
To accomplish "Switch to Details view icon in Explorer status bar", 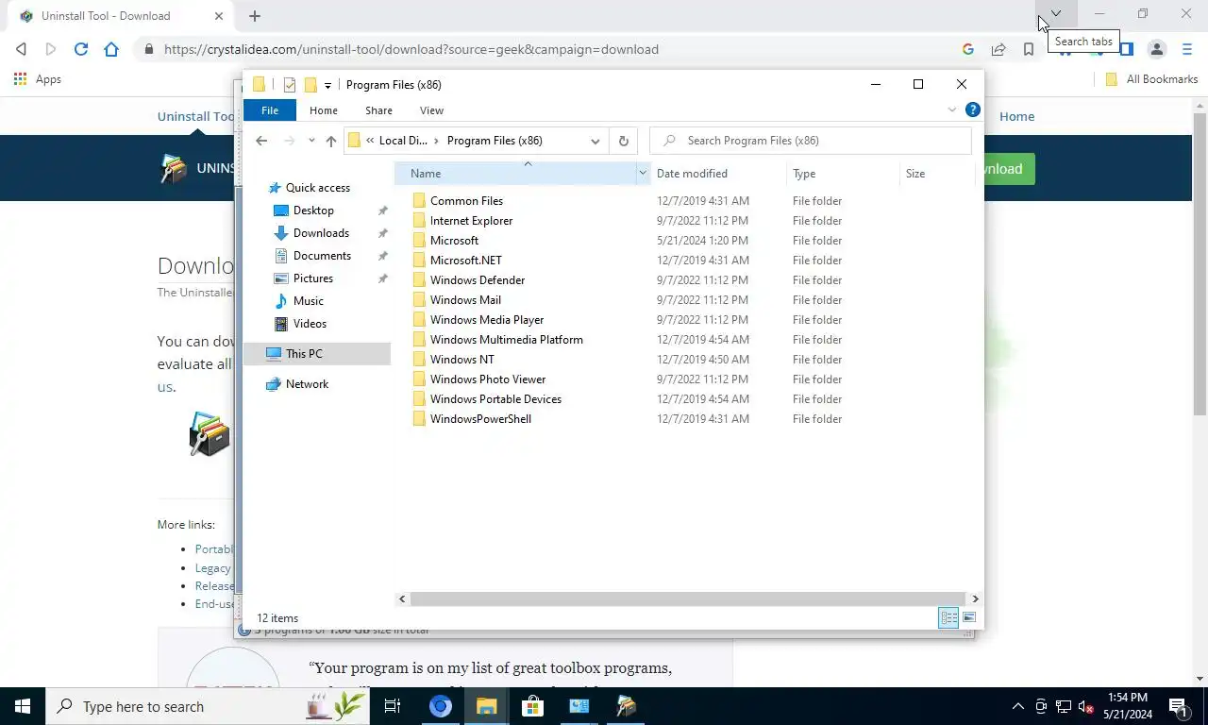I will [x=948, y=617].
